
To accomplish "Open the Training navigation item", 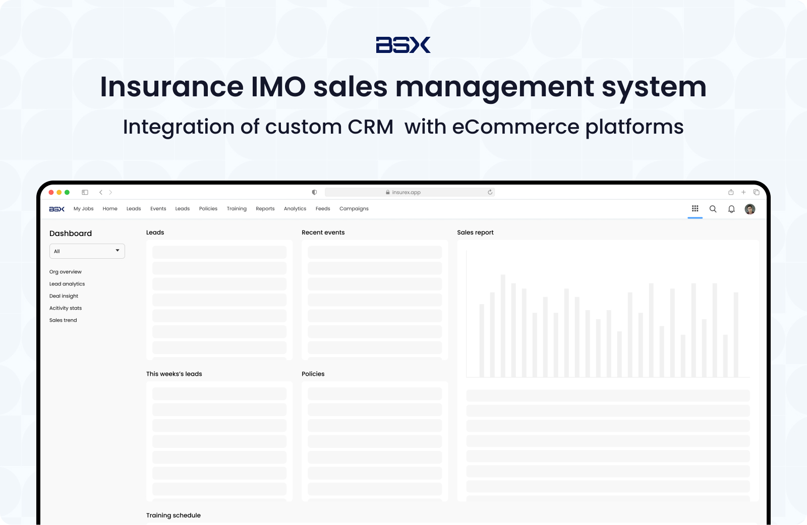I will coord(237,209).
